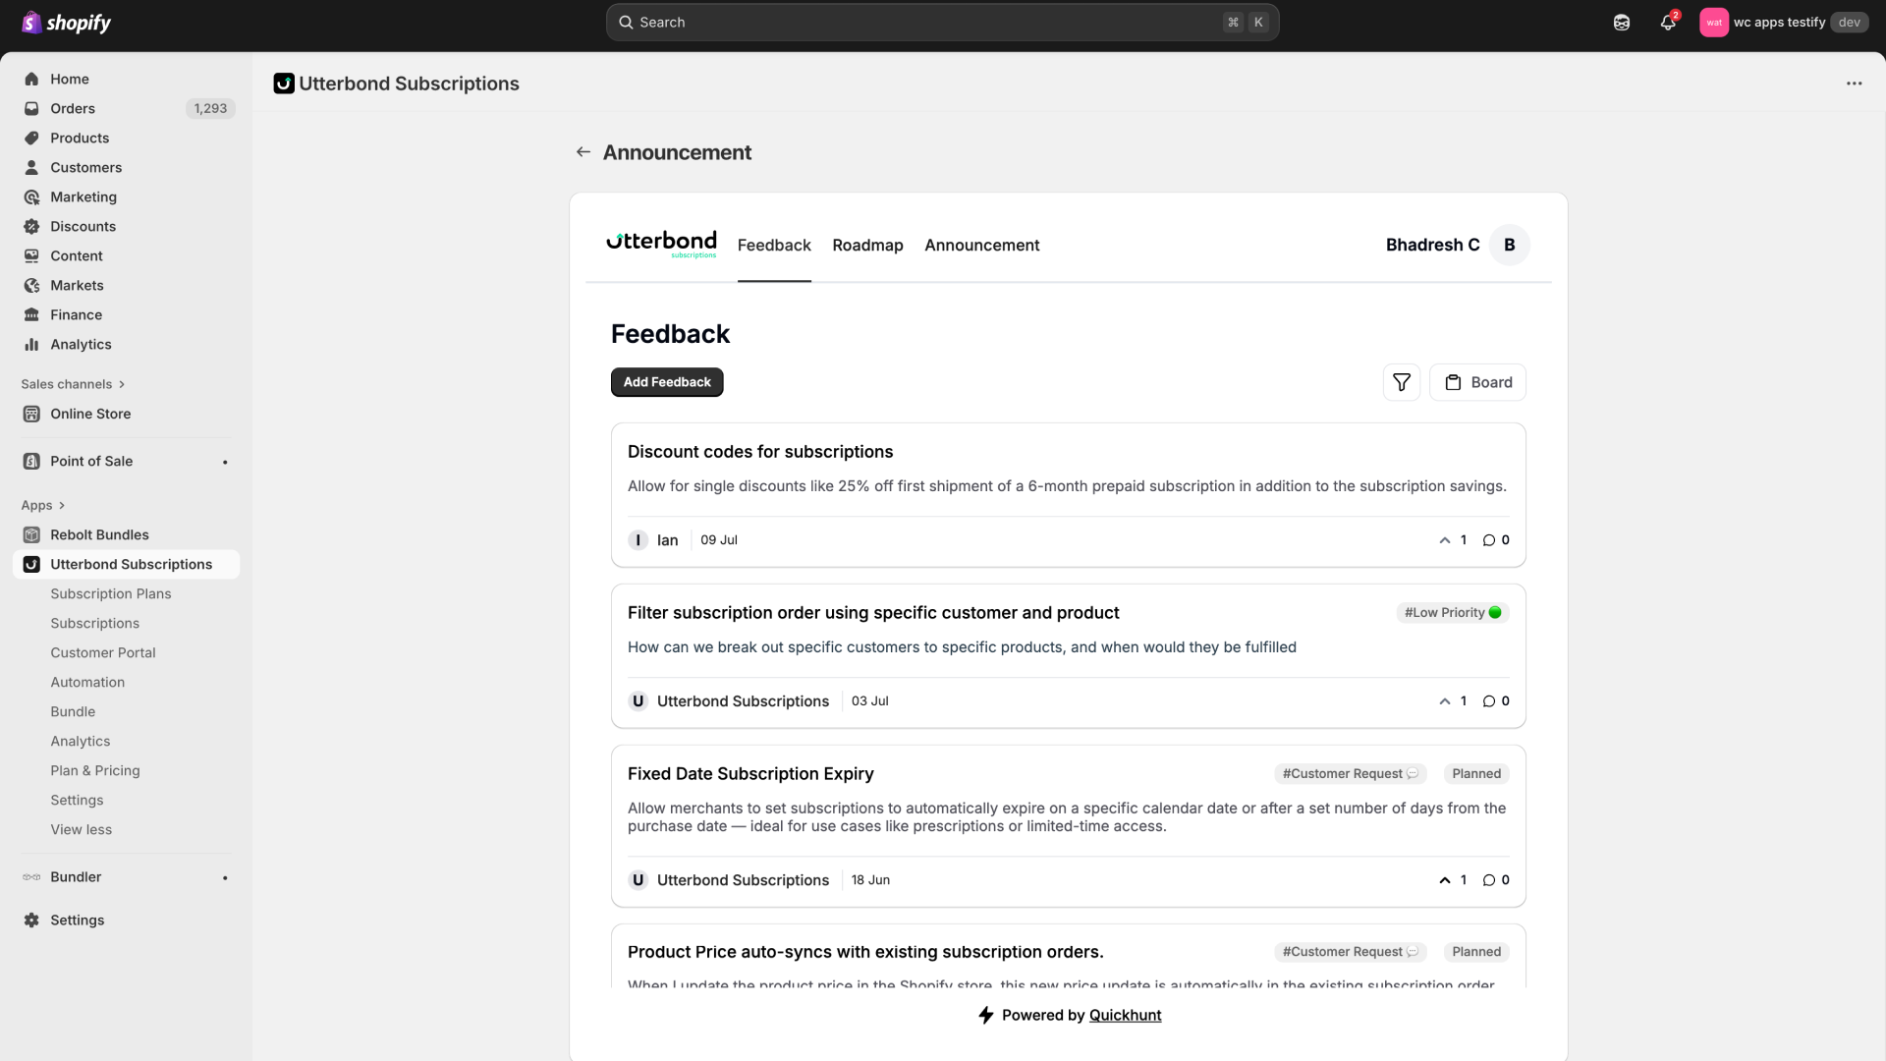Switch to Board view
The height and width of the screenshot is (1061, 1886).
pyautogui.click(x=1477, y=382)
